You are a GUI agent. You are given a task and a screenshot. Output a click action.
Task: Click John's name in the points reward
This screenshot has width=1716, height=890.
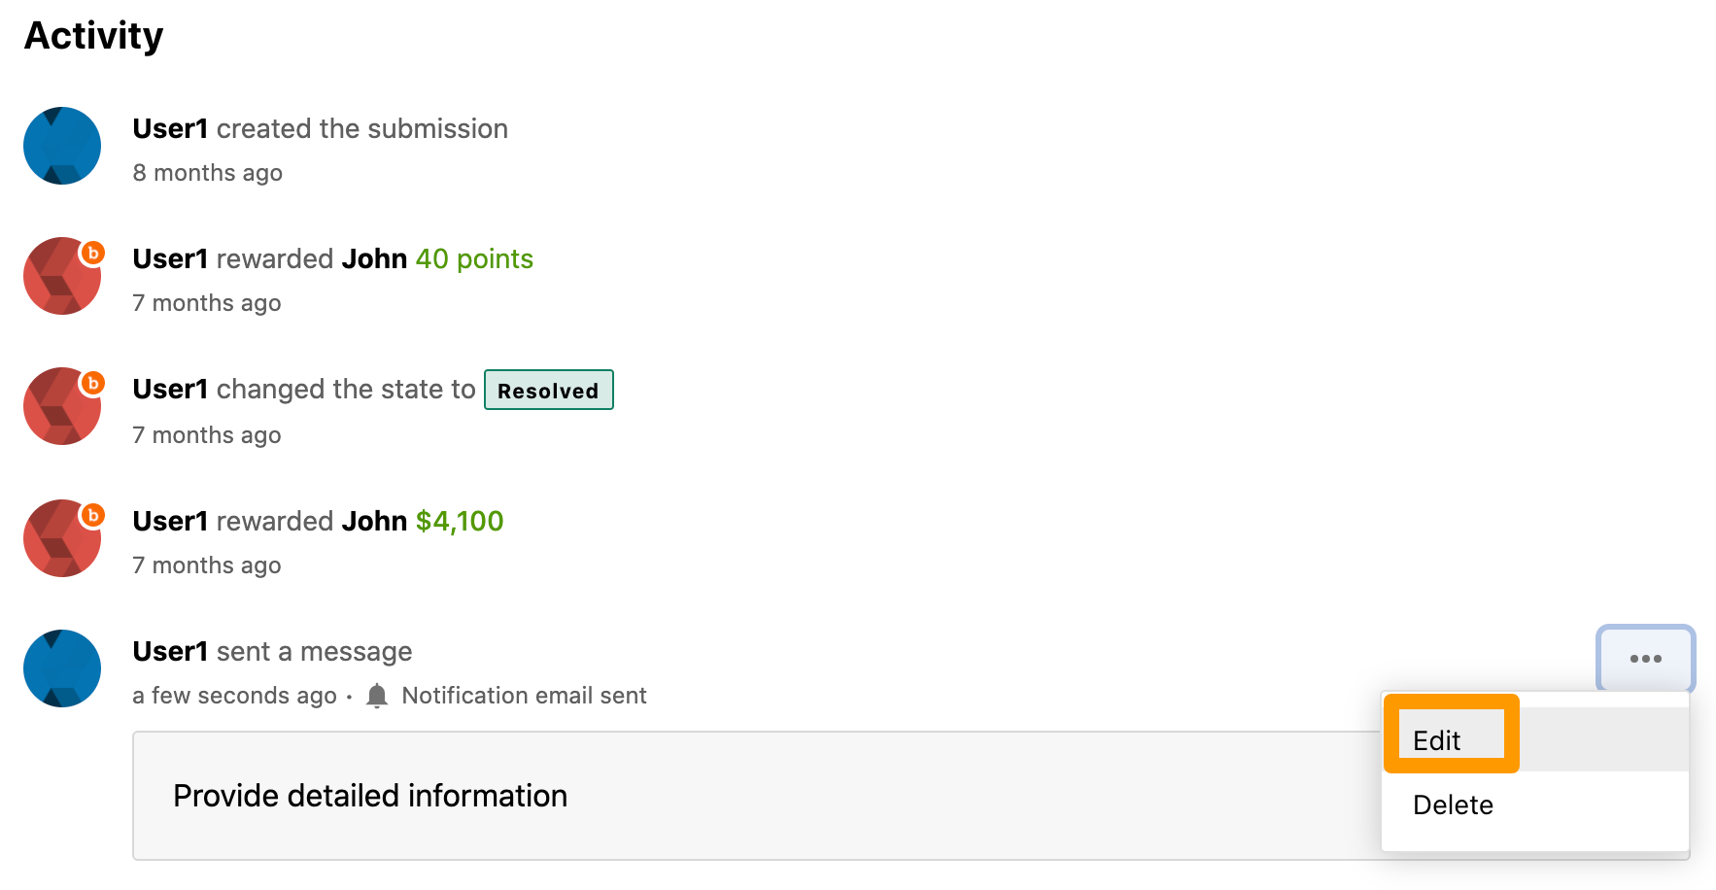pos(374,258)
